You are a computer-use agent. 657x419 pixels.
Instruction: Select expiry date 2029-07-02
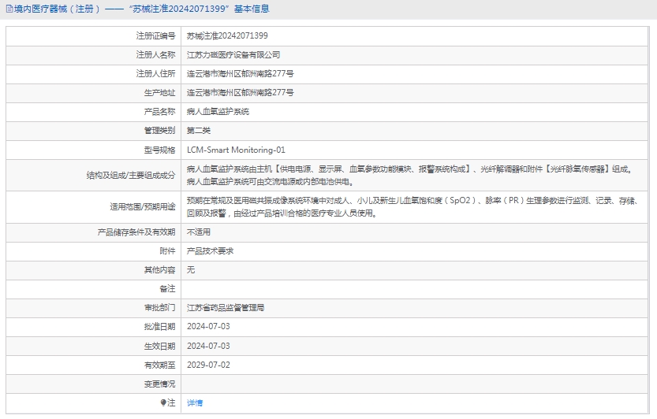[208, 365]
